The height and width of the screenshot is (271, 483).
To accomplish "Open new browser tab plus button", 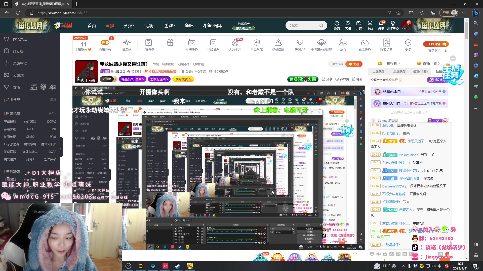I will tap(76, 4).
